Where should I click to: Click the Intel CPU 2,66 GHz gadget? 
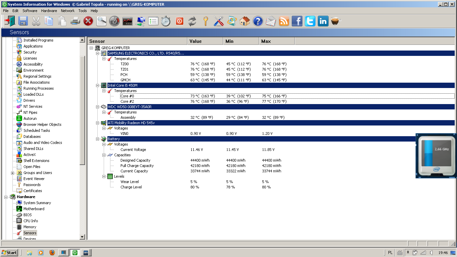click(x=436, y=155)
